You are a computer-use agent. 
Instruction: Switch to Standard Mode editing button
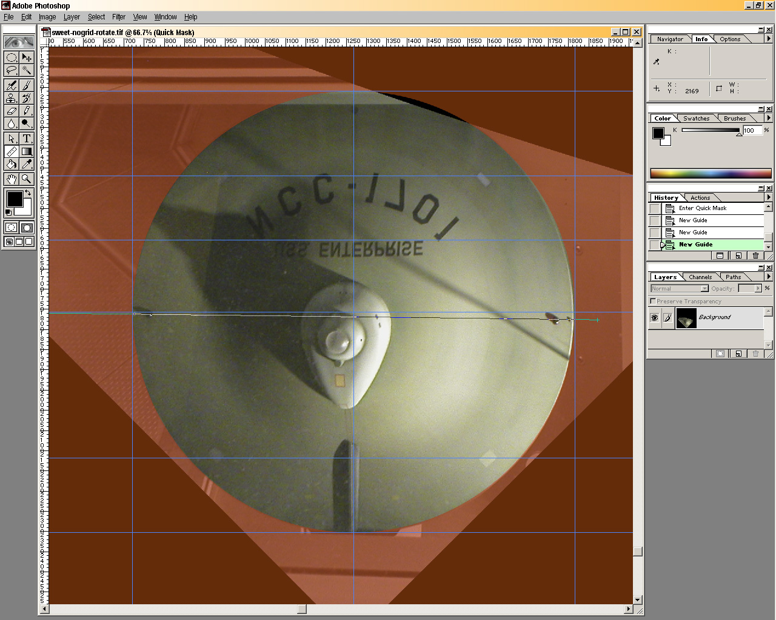click(x=11, y=228)
